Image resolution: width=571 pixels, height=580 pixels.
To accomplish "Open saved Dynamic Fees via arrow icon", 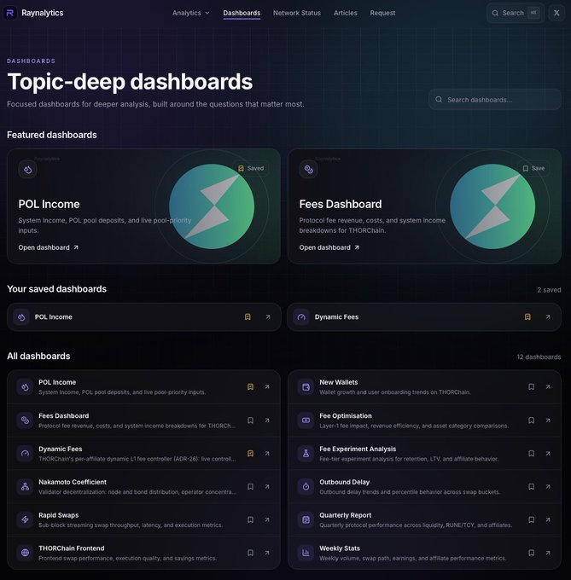I will (548, 317).
